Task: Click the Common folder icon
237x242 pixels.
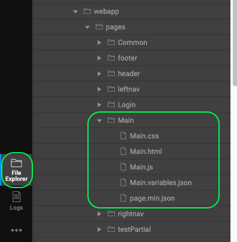Action: 111,43
